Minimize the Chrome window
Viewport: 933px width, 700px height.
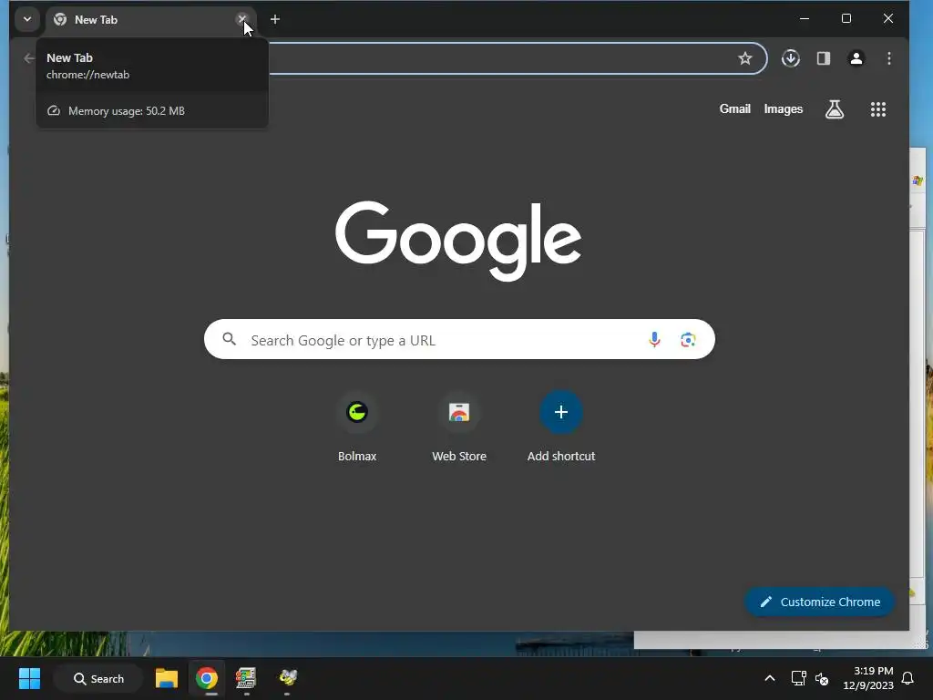805,19
